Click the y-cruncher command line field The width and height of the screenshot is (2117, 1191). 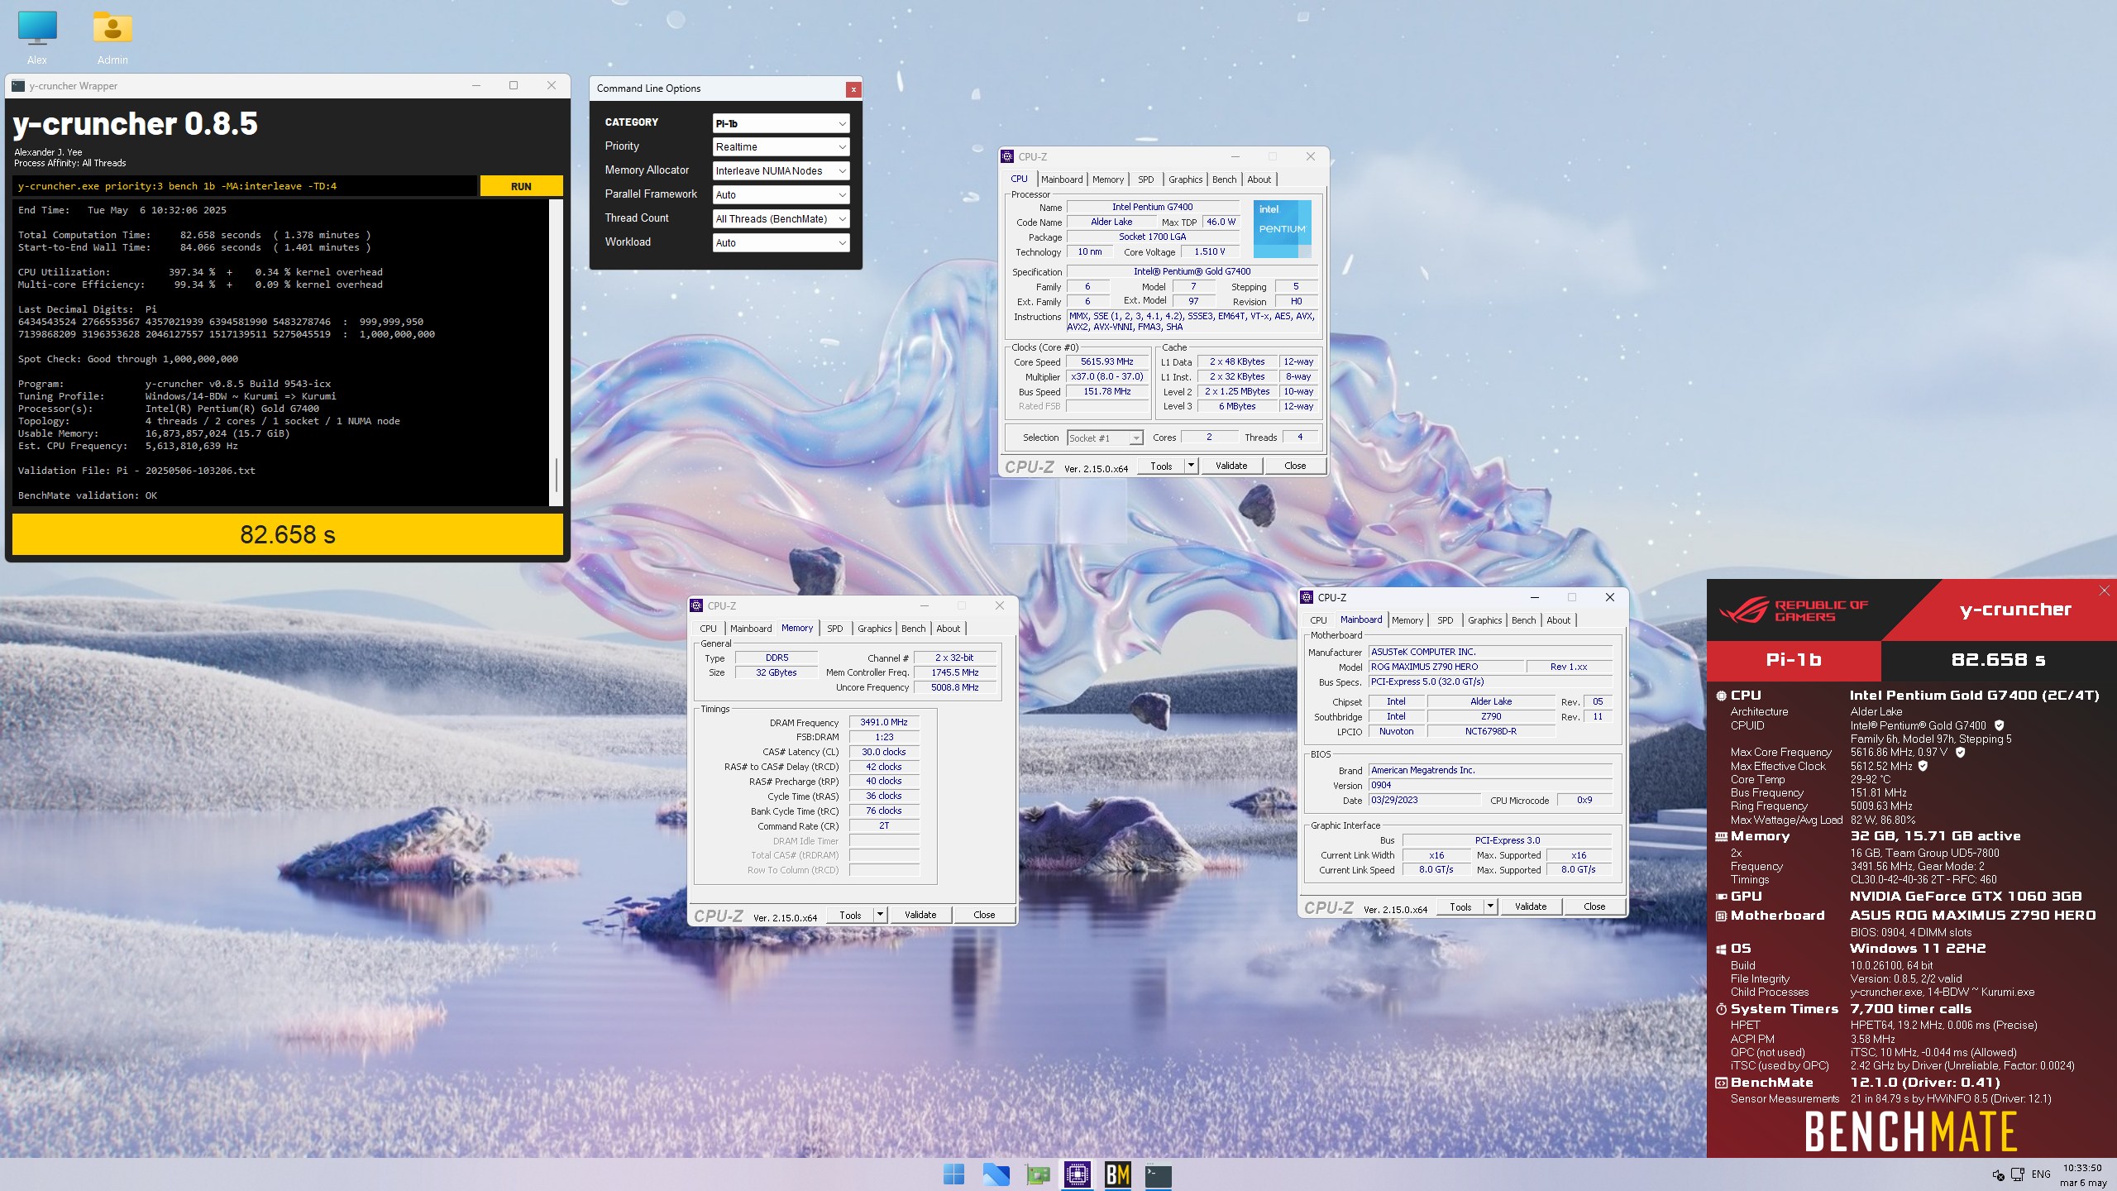[x=245, y=186]
